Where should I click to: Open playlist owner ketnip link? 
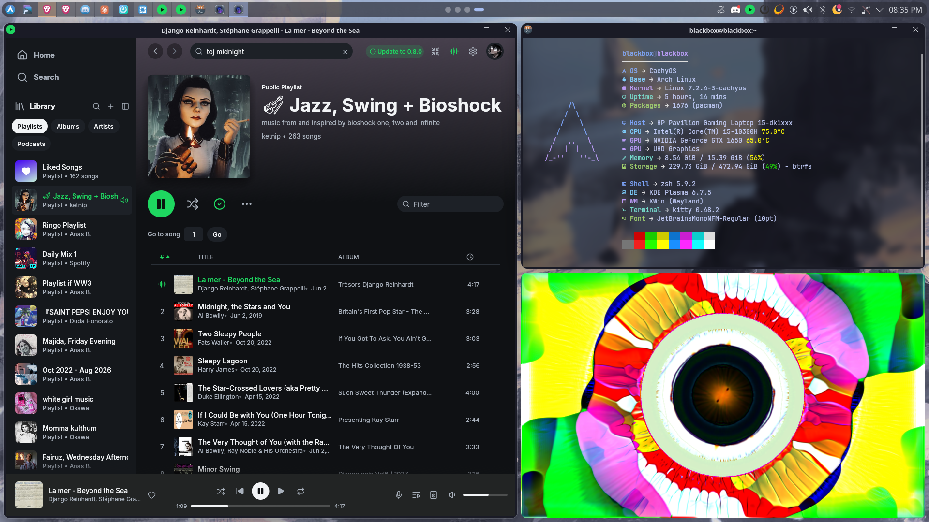[x=271, y=136]
